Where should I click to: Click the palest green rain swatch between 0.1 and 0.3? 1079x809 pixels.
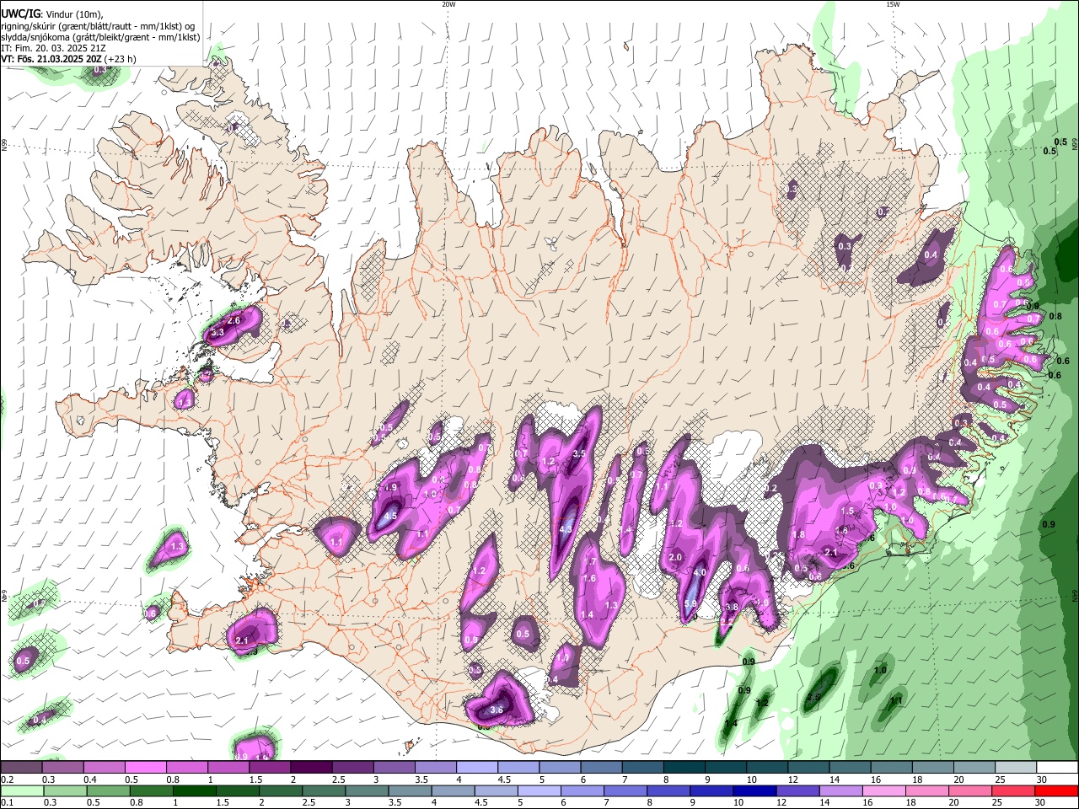[x=22, y=791]
